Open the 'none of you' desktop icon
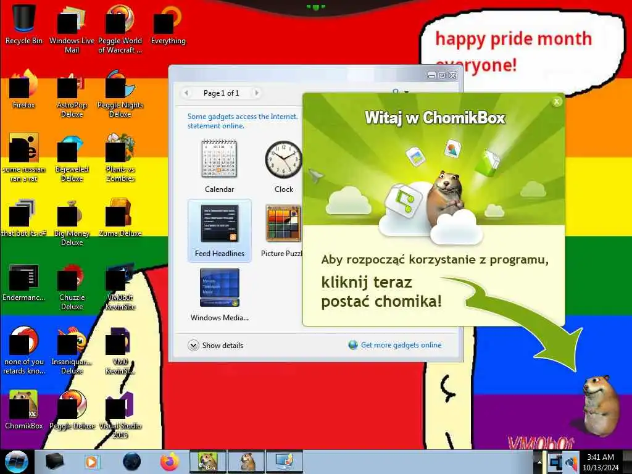 tap(24, 351)
